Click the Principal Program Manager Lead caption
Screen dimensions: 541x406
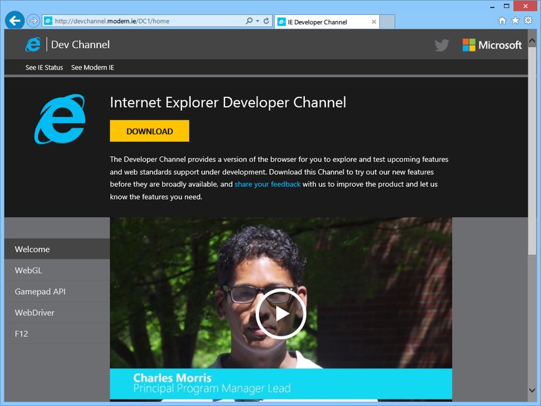click(212, 388)
